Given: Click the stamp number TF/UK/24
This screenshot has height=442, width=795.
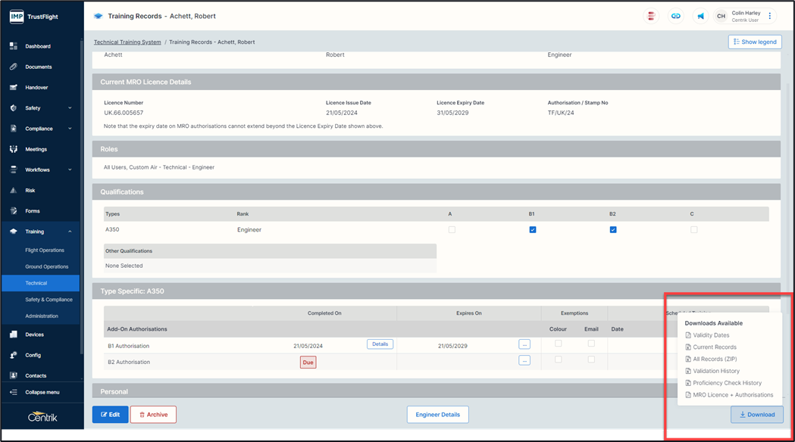Looking at the screenshot, I should 561,113.
